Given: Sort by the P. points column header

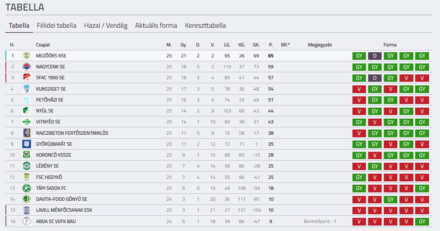Looking at the screenshot, I should pyautogui.click(x=271, y=45).
